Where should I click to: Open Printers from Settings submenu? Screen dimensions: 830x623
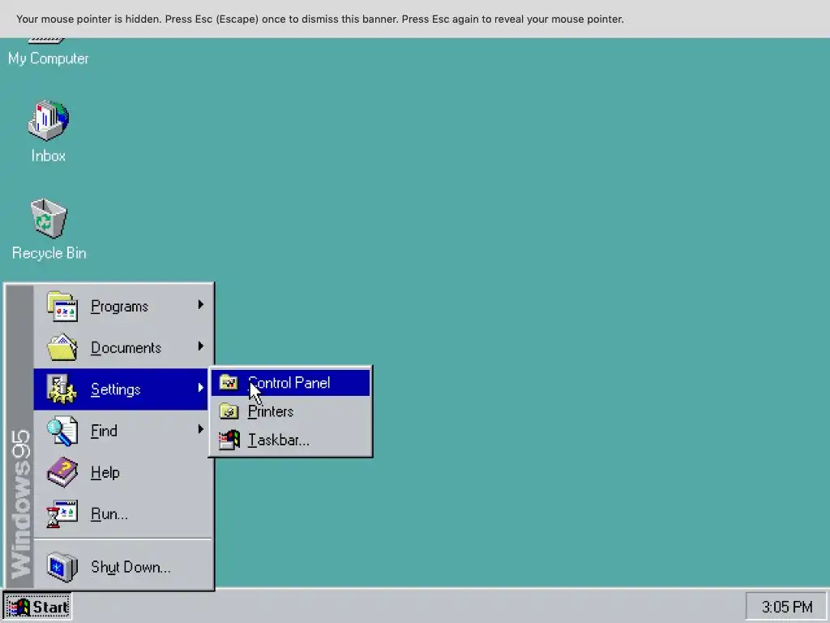(290, 411)
